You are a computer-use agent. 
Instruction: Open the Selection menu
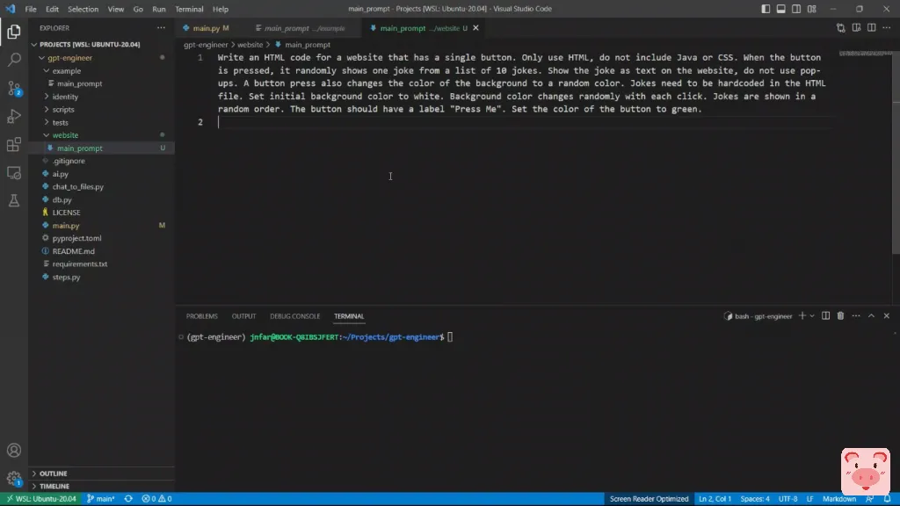[x=83, y=9]
